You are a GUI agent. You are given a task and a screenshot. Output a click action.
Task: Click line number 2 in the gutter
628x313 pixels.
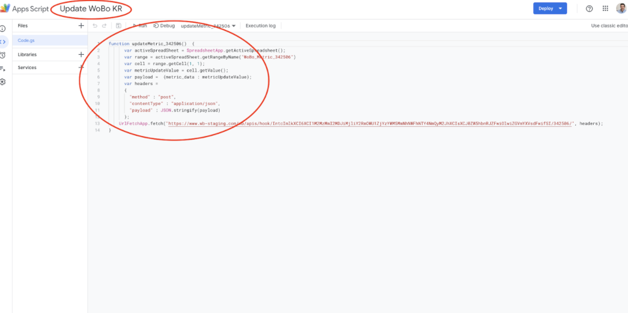tap(98, 50)
